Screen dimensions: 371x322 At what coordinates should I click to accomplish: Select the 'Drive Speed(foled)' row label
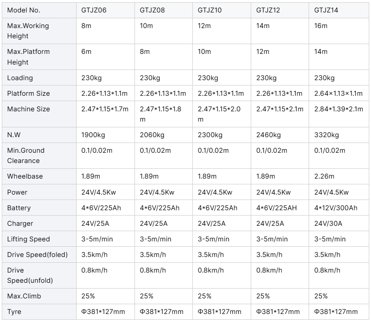pyautogui.click(x=37, y=255)
